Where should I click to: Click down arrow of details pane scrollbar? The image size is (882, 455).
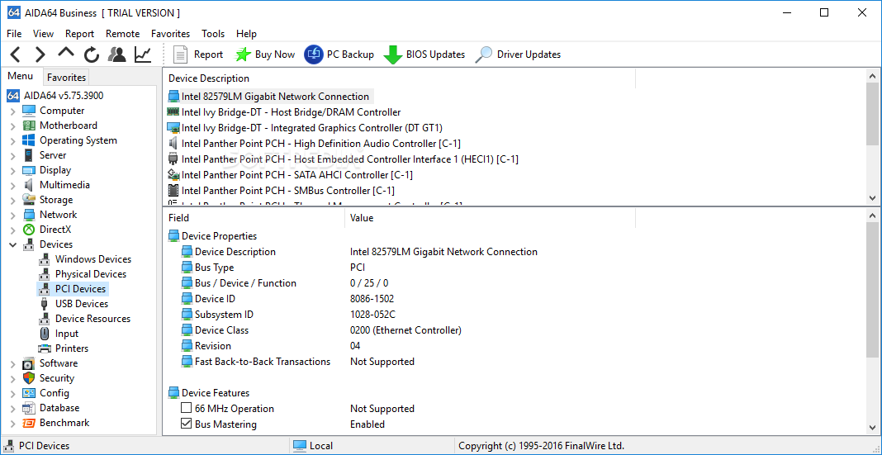(872, 428)
